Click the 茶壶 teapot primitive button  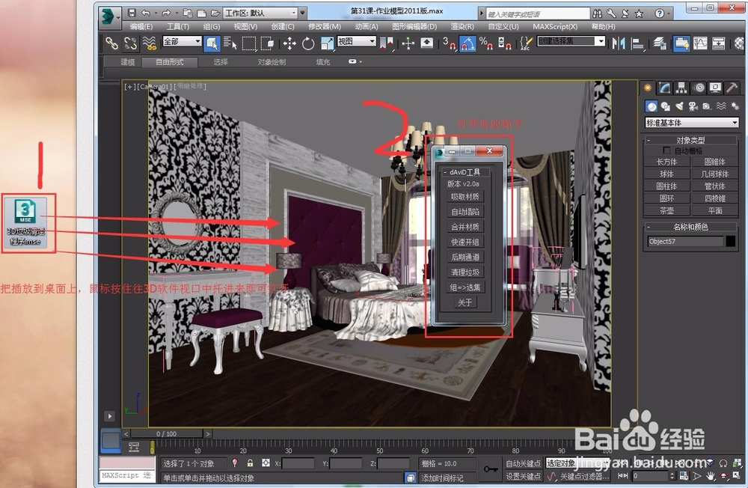pos(667,210)
